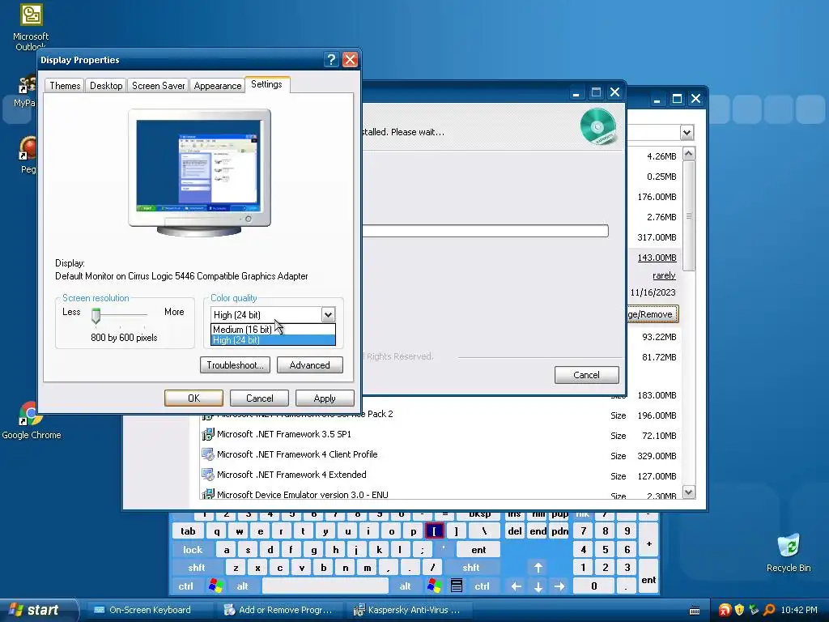
Task: Click the Kaspersky installer CD disc icon
Action: point(598,126)
